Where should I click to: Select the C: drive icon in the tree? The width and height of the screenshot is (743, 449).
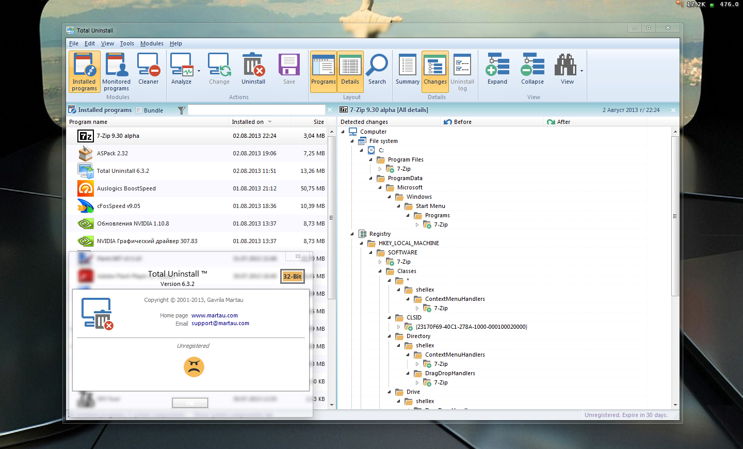point(372,150)
